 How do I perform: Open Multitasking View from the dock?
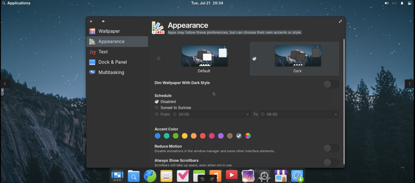(117, 176)
